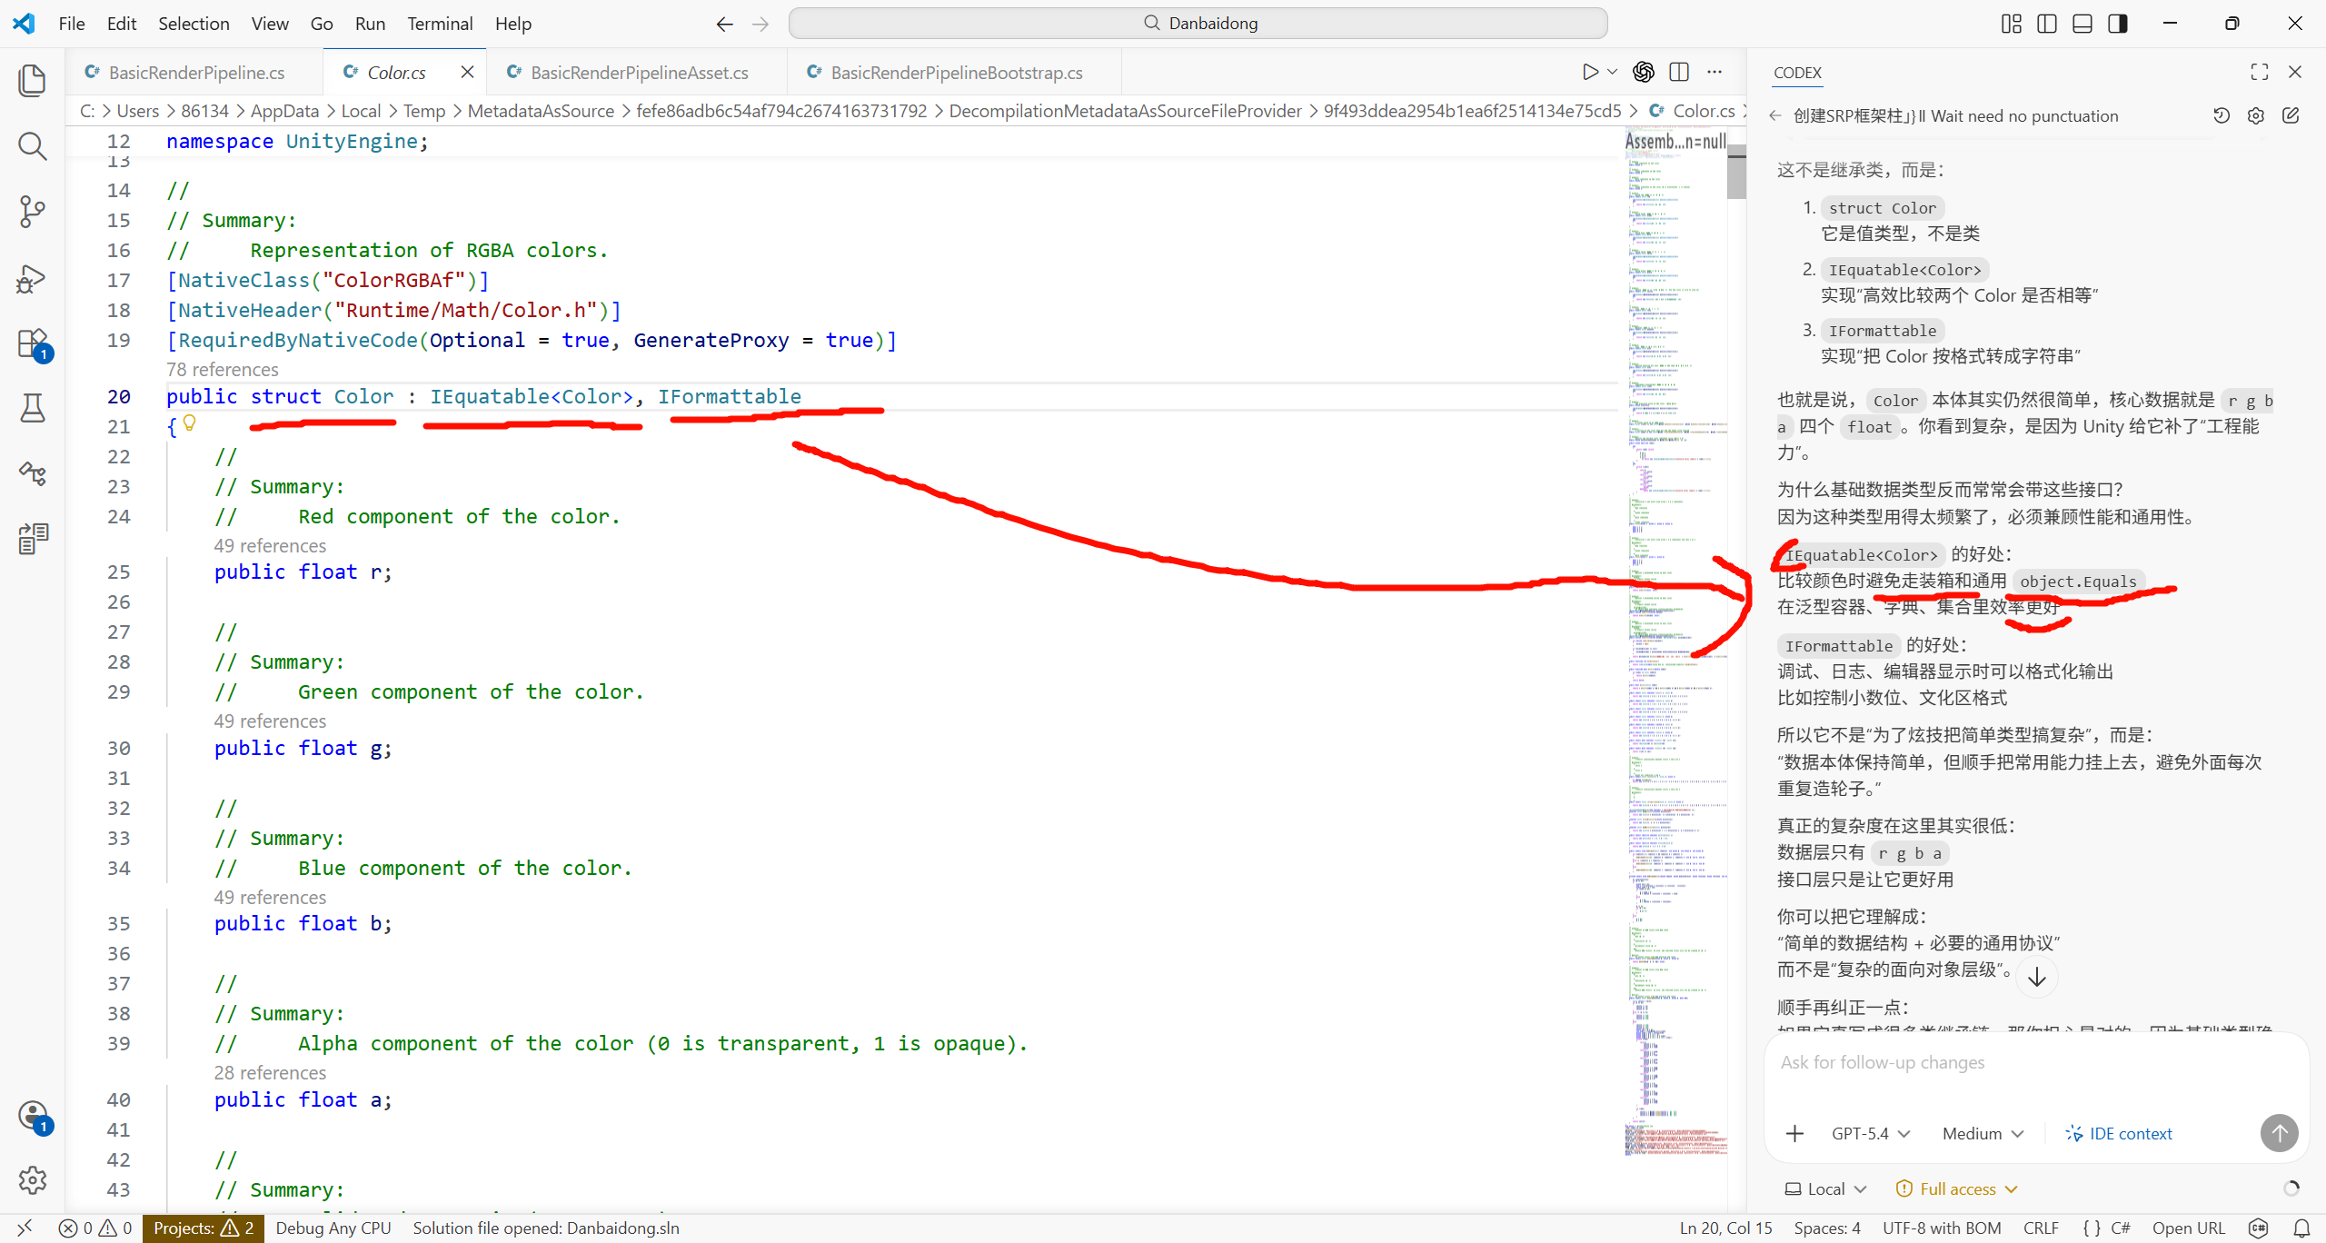Click the send message arrow button

pos(2279,1132)
